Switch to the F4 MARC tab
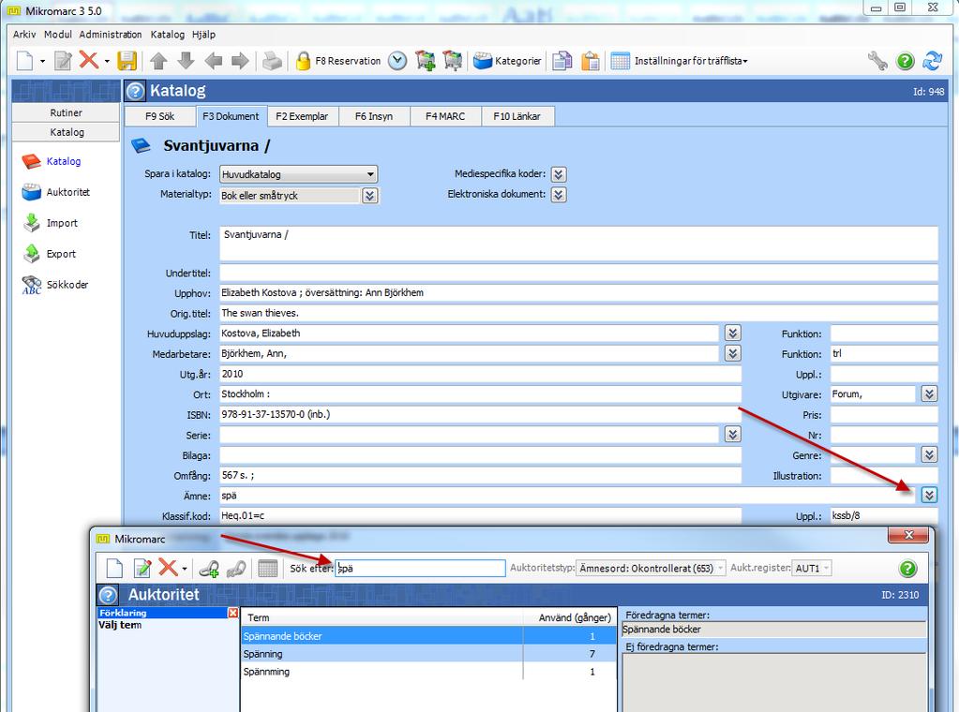Image resolution: width=959 pixels, height=712 pixels. pyautogui.click(x=445, y=116)
